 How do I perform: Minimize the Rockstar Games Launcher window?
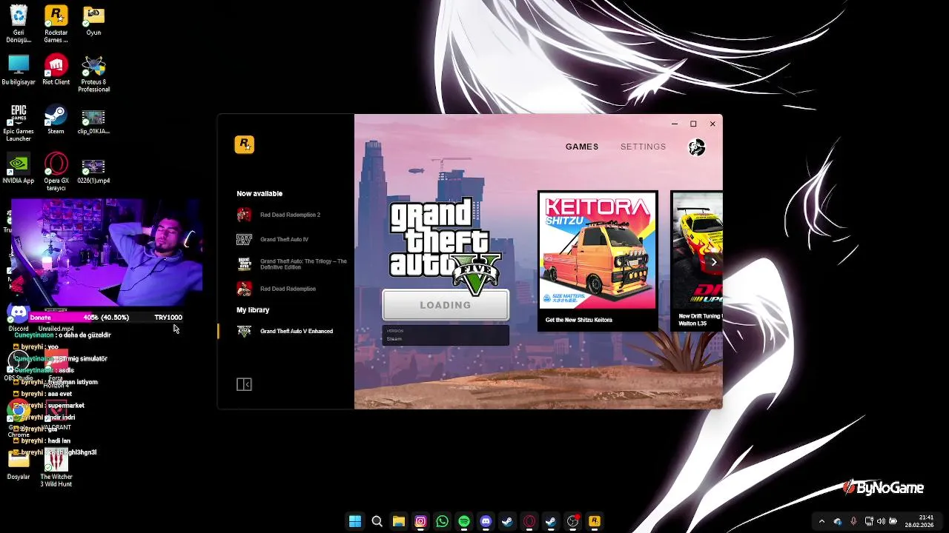click(x=674, y=124)
